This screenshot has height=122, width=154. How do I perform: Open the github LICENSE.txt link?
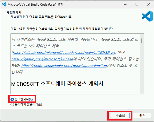click(64, 52)
